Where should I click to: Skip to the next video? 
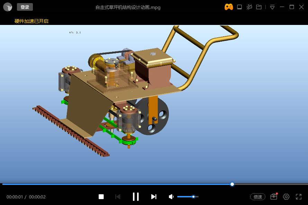[154, 197]
